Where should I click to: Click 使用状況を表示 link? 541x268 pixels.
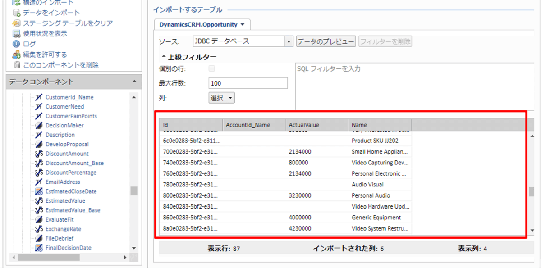(x=45, y=33)
